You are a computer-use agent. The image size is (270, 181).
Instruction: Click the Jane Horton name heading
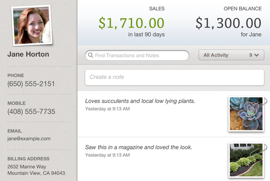pos(28,54)
